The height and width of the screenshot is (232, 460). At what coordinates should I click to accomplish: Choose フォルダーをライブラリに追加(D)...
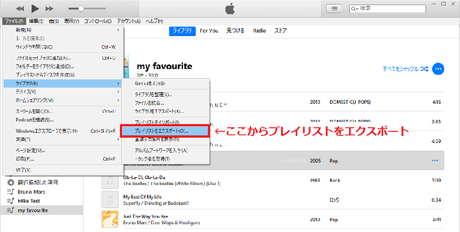pos(63,66)
